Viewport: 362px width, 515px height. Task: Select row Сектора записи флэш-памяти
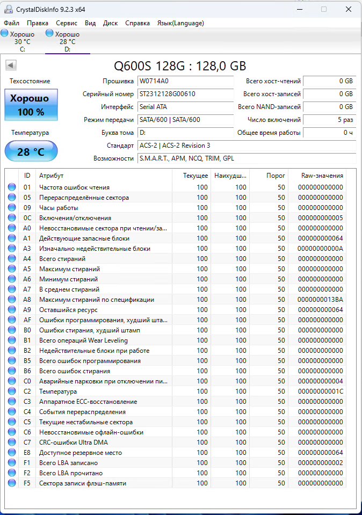click(176, 483)
